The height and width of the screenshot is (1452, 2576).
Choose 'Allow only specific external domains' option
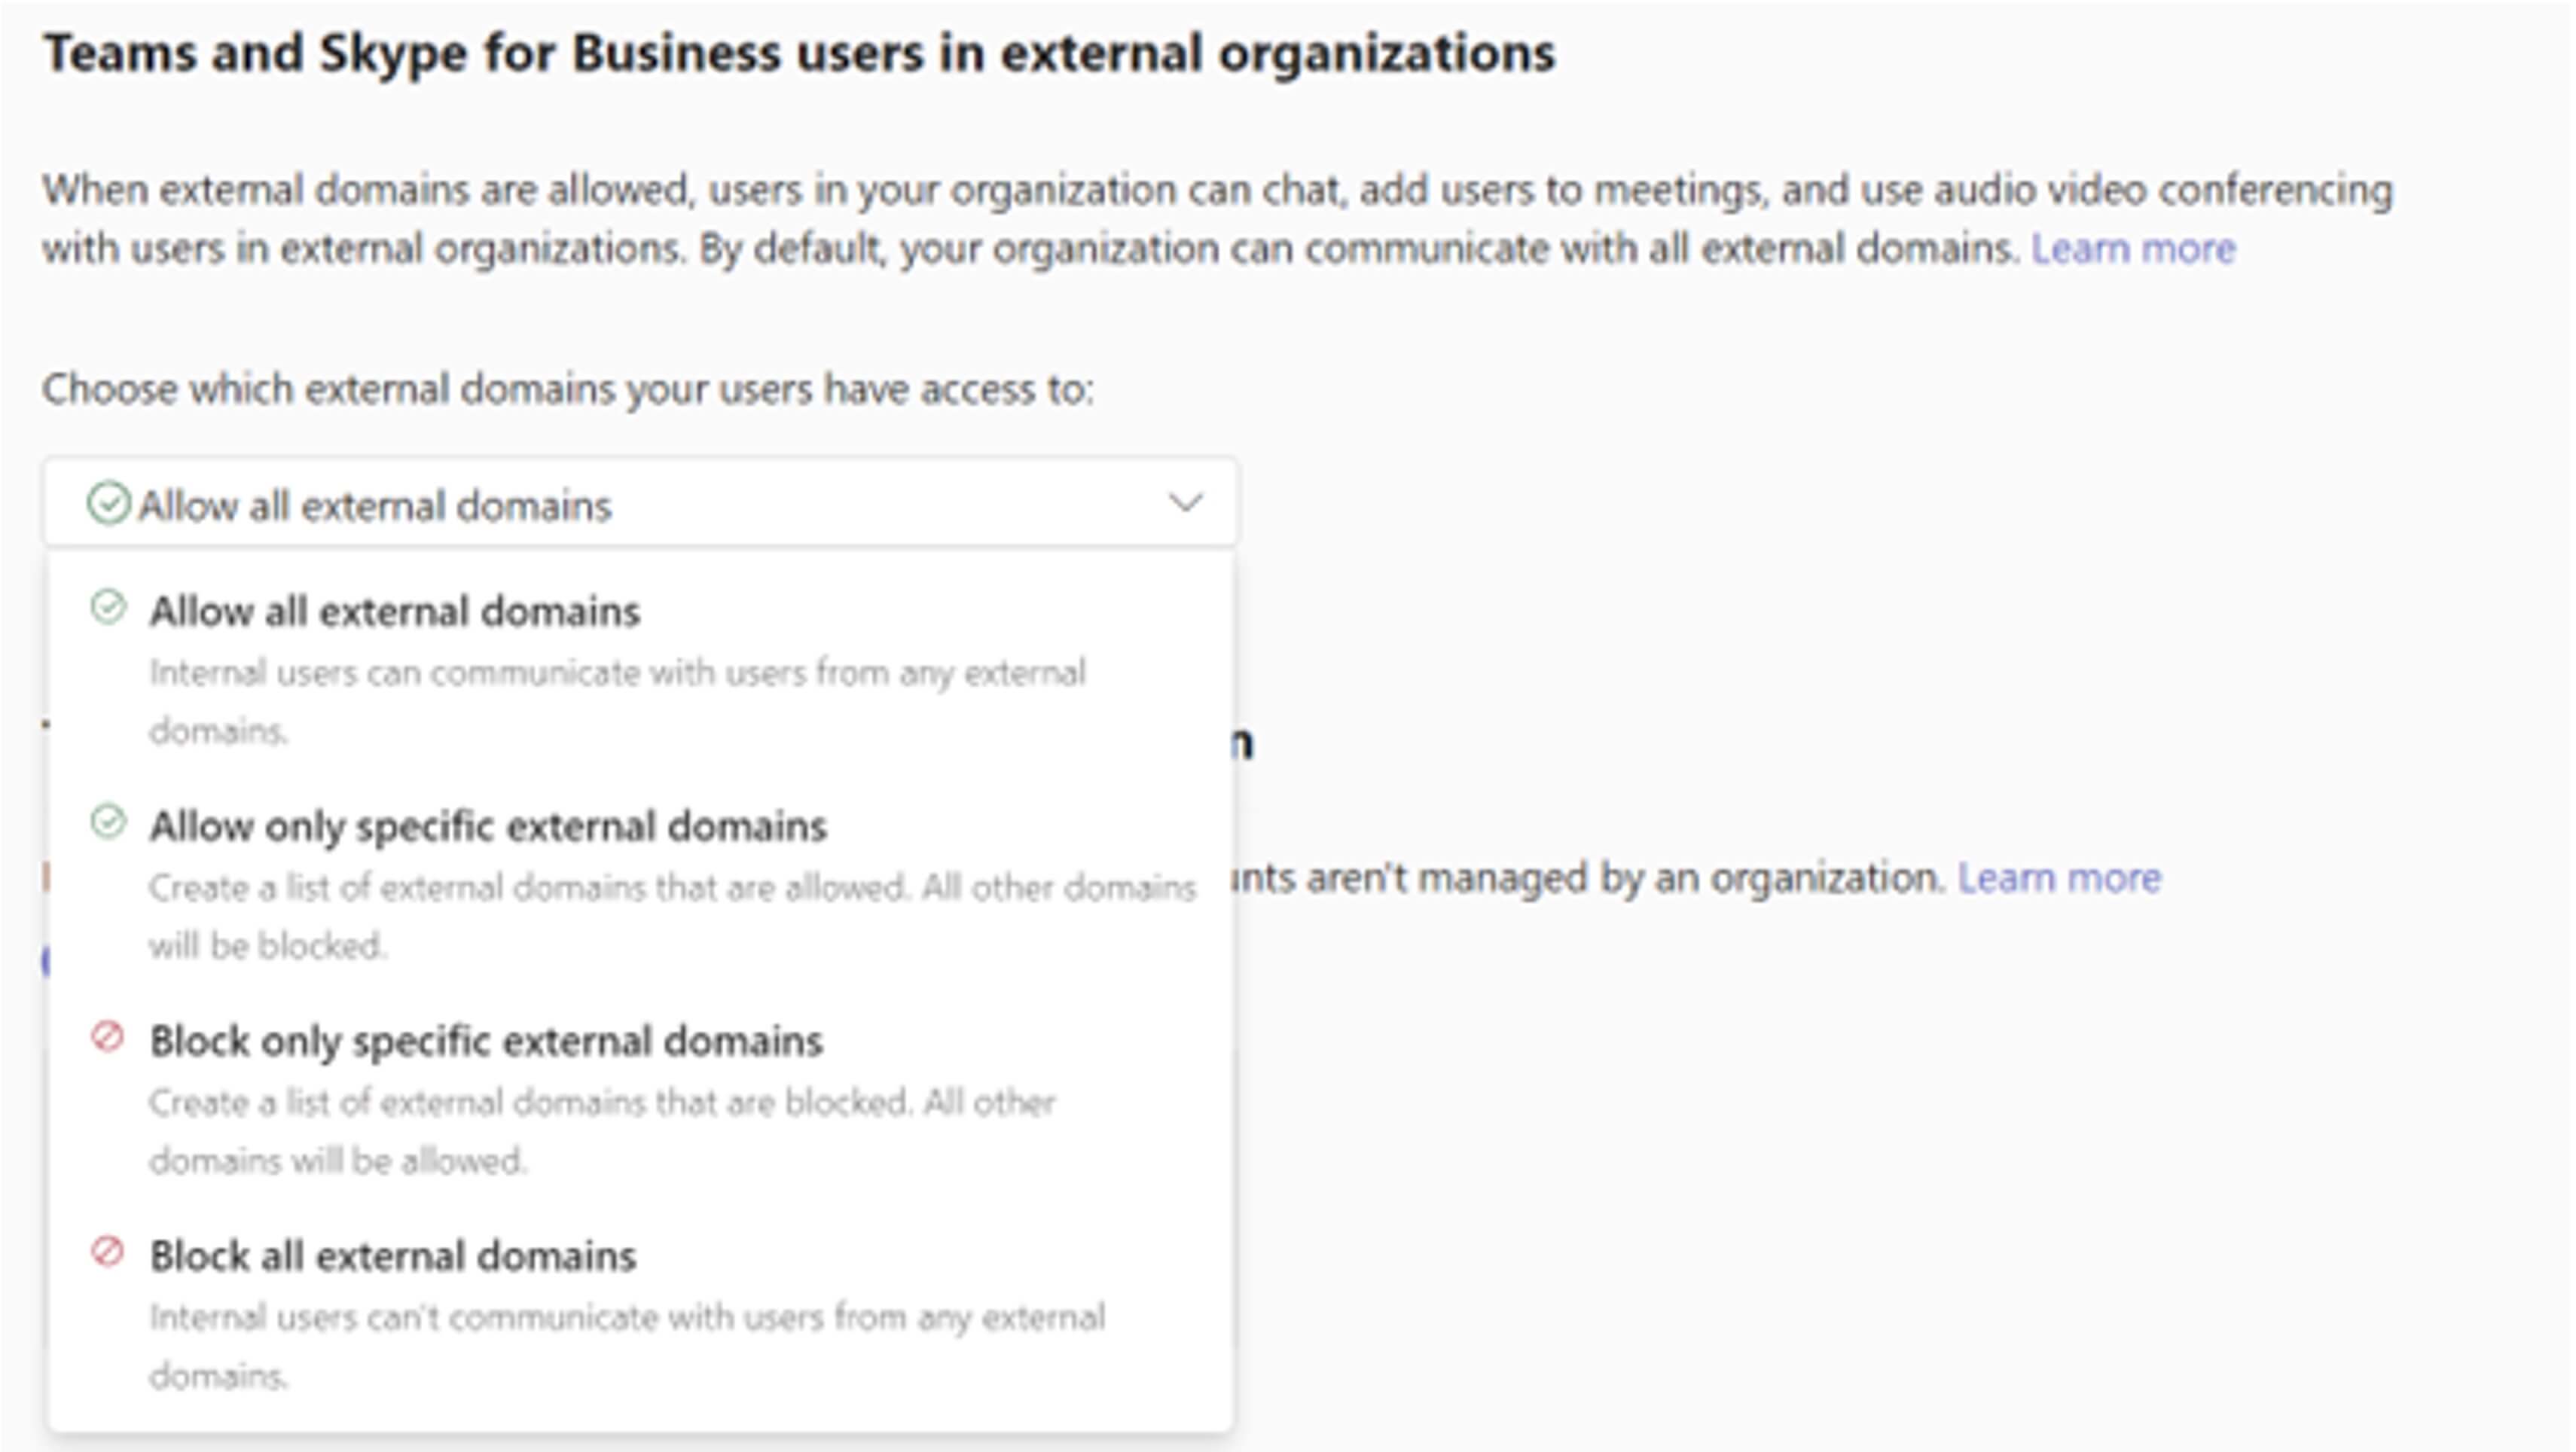click(x=488, y=826)
